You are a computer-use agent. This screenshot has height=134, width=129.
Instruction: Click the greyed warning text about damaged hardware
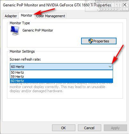point(57,89)
